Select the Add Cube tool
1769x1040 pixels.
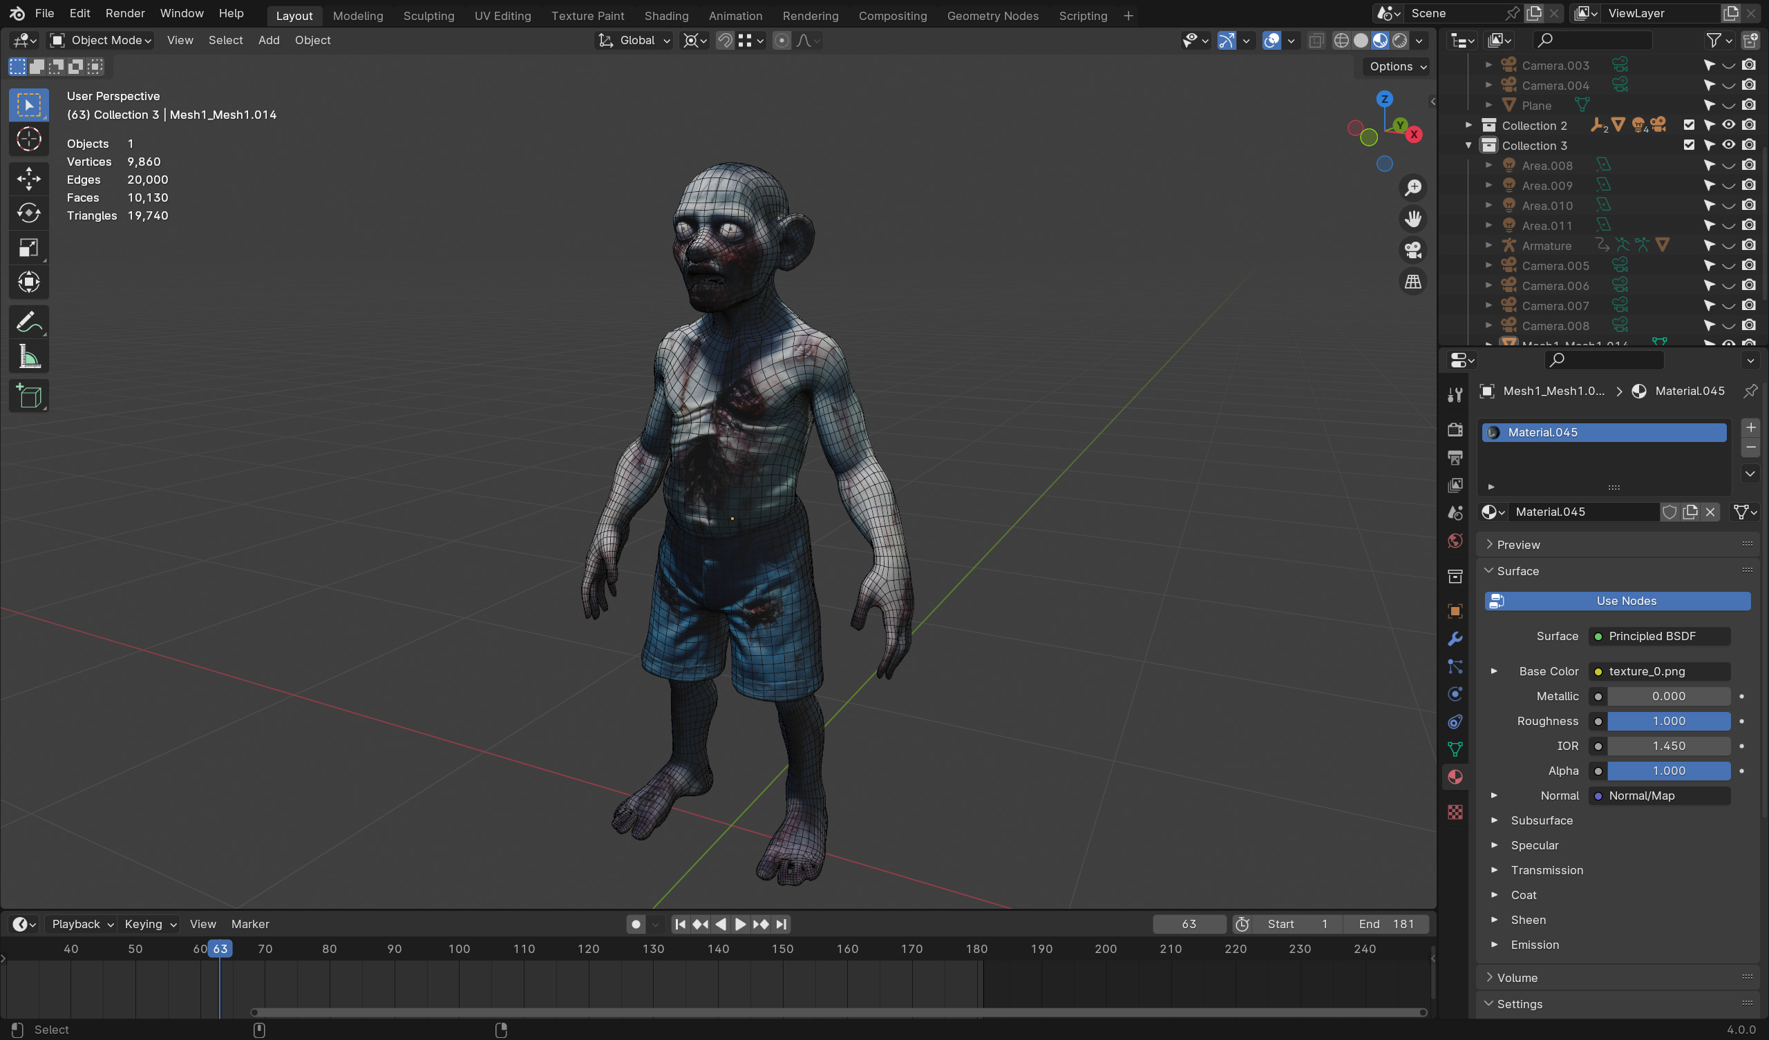29,396
